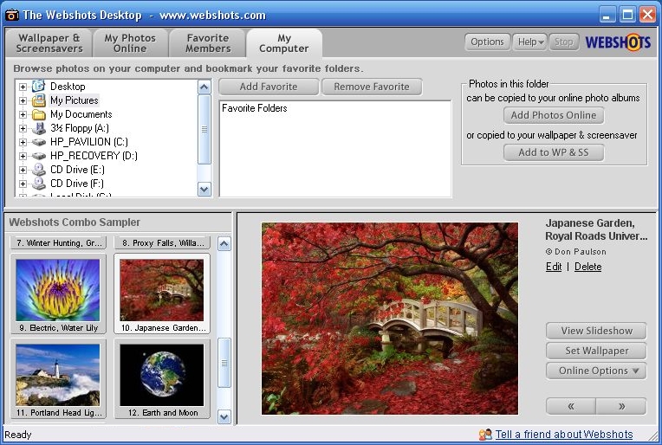Expand the My Documents tree node
This screenshot has height=445, width=662.
[x=23, y=115]
